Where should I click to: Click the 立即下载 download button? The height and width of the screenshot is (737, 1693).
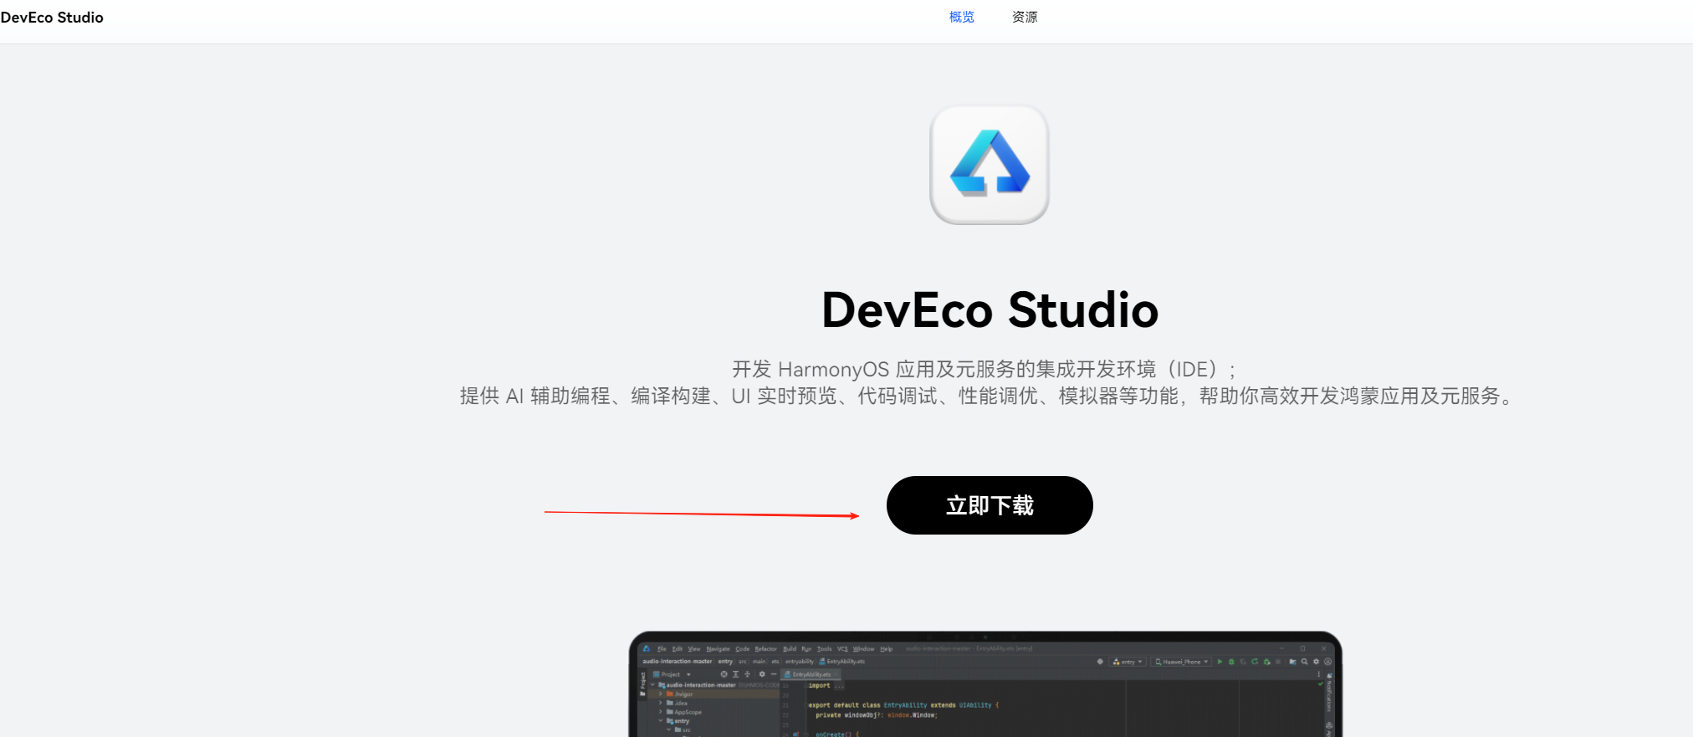click(x=990, y=505)
